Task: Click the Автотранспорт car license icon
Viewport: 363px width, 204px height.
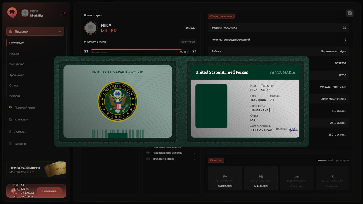Action: pos(225,176)
